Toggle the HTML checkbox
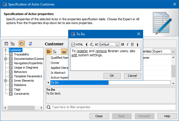 tap(73, 45)
